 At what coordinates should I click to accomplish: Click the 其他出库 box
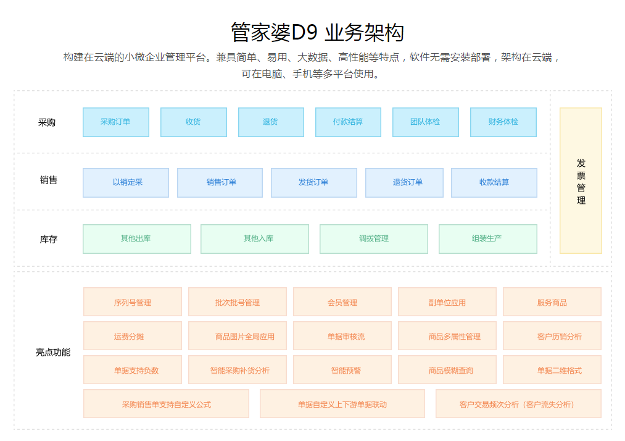pos(137,239)
